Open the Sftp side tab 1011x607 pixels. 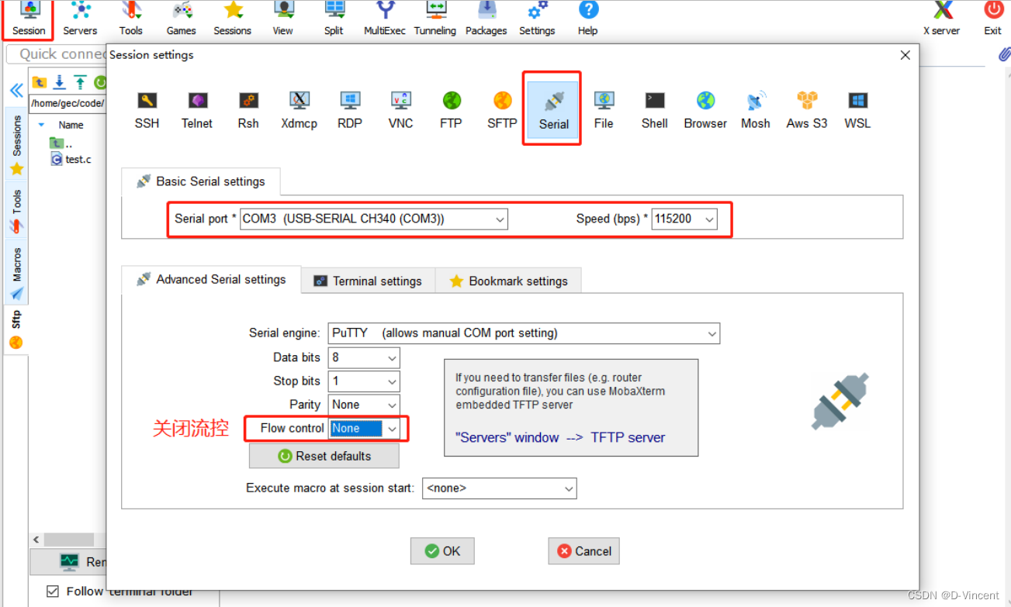[16, 329]
